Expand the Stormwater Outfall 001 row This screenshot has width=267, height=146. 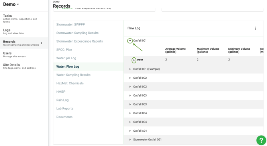[130, 140]
